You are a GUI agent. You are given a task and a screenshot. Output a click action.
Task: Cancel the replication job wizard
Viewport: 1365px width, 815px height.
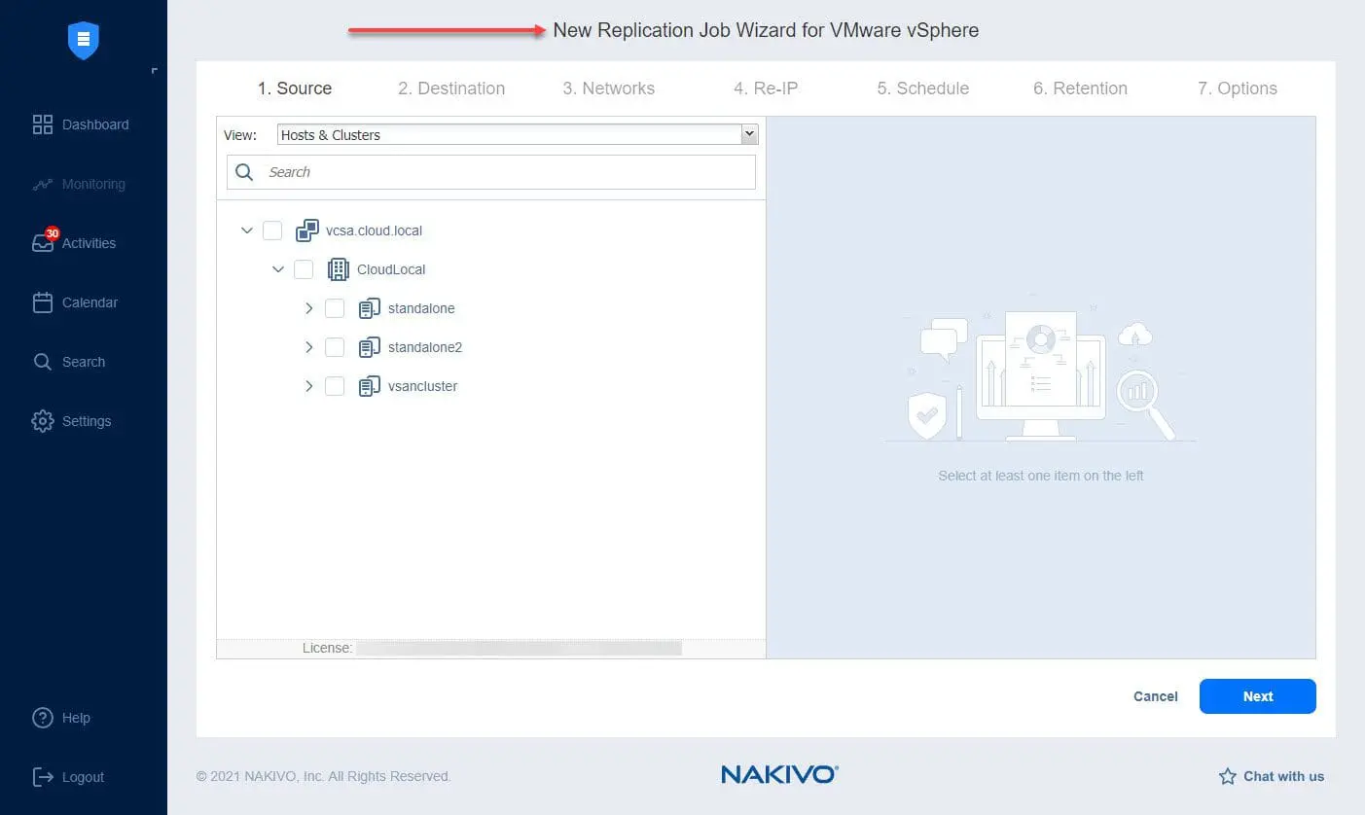pos(1155,696)
